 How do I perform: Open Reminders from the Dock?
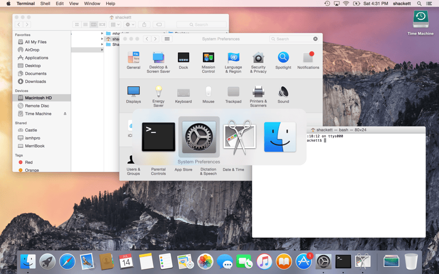[166, 262]
